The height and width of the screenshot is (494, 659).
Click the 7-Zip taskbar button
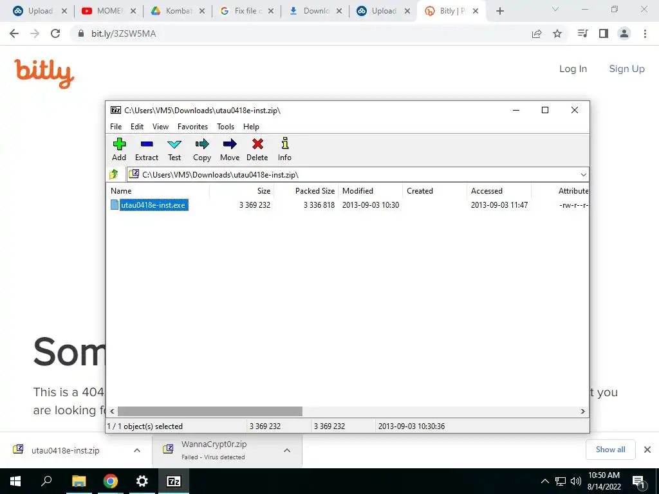pyautogui.click(x=174, y=481)
